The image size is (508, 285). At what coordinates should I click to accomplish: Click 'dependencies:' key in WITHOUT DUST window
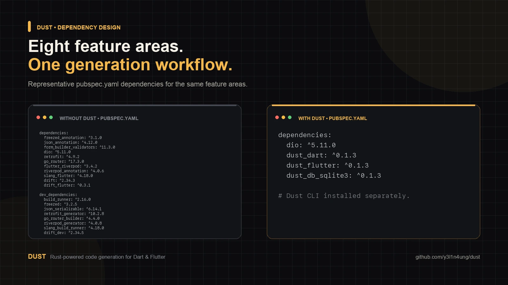[x=54, y=133]
